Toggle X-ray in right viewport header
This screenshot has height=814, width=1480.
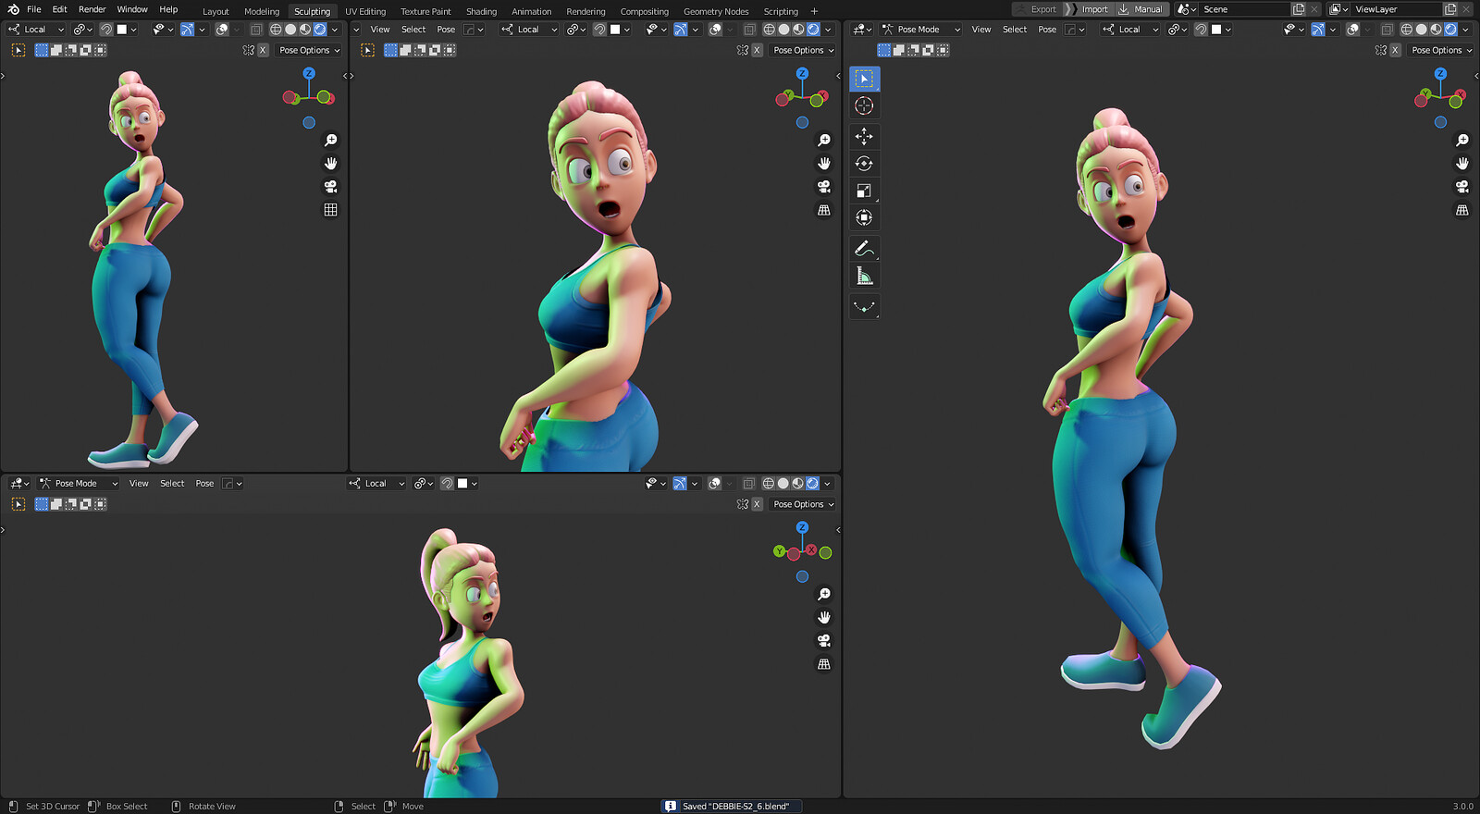(x=1387, y=30)
